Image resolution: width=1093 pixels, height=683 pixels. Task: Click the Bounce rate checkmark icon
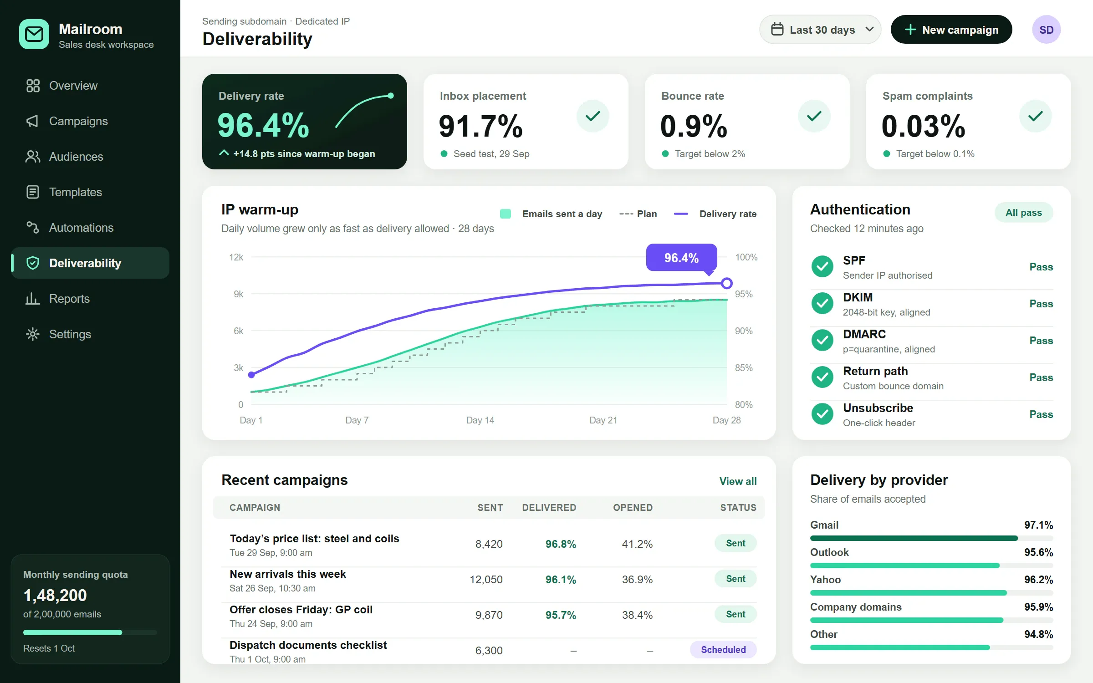[x=814, y=116]
